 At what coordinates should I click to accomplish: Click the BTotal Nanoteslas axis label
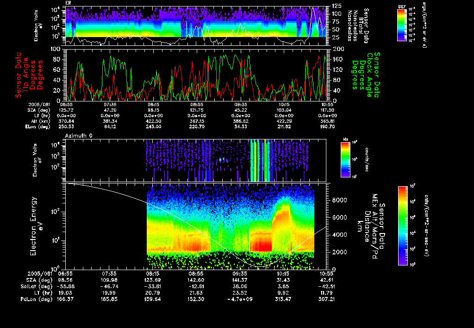click(x=358, y=25)
